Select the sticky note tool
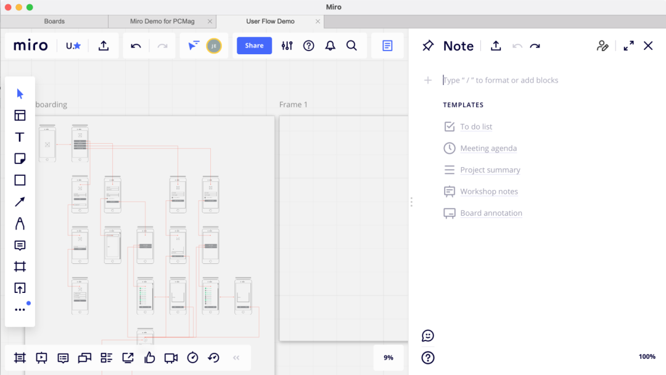This screenshot has width=666, height=375. tap(20, 159)
